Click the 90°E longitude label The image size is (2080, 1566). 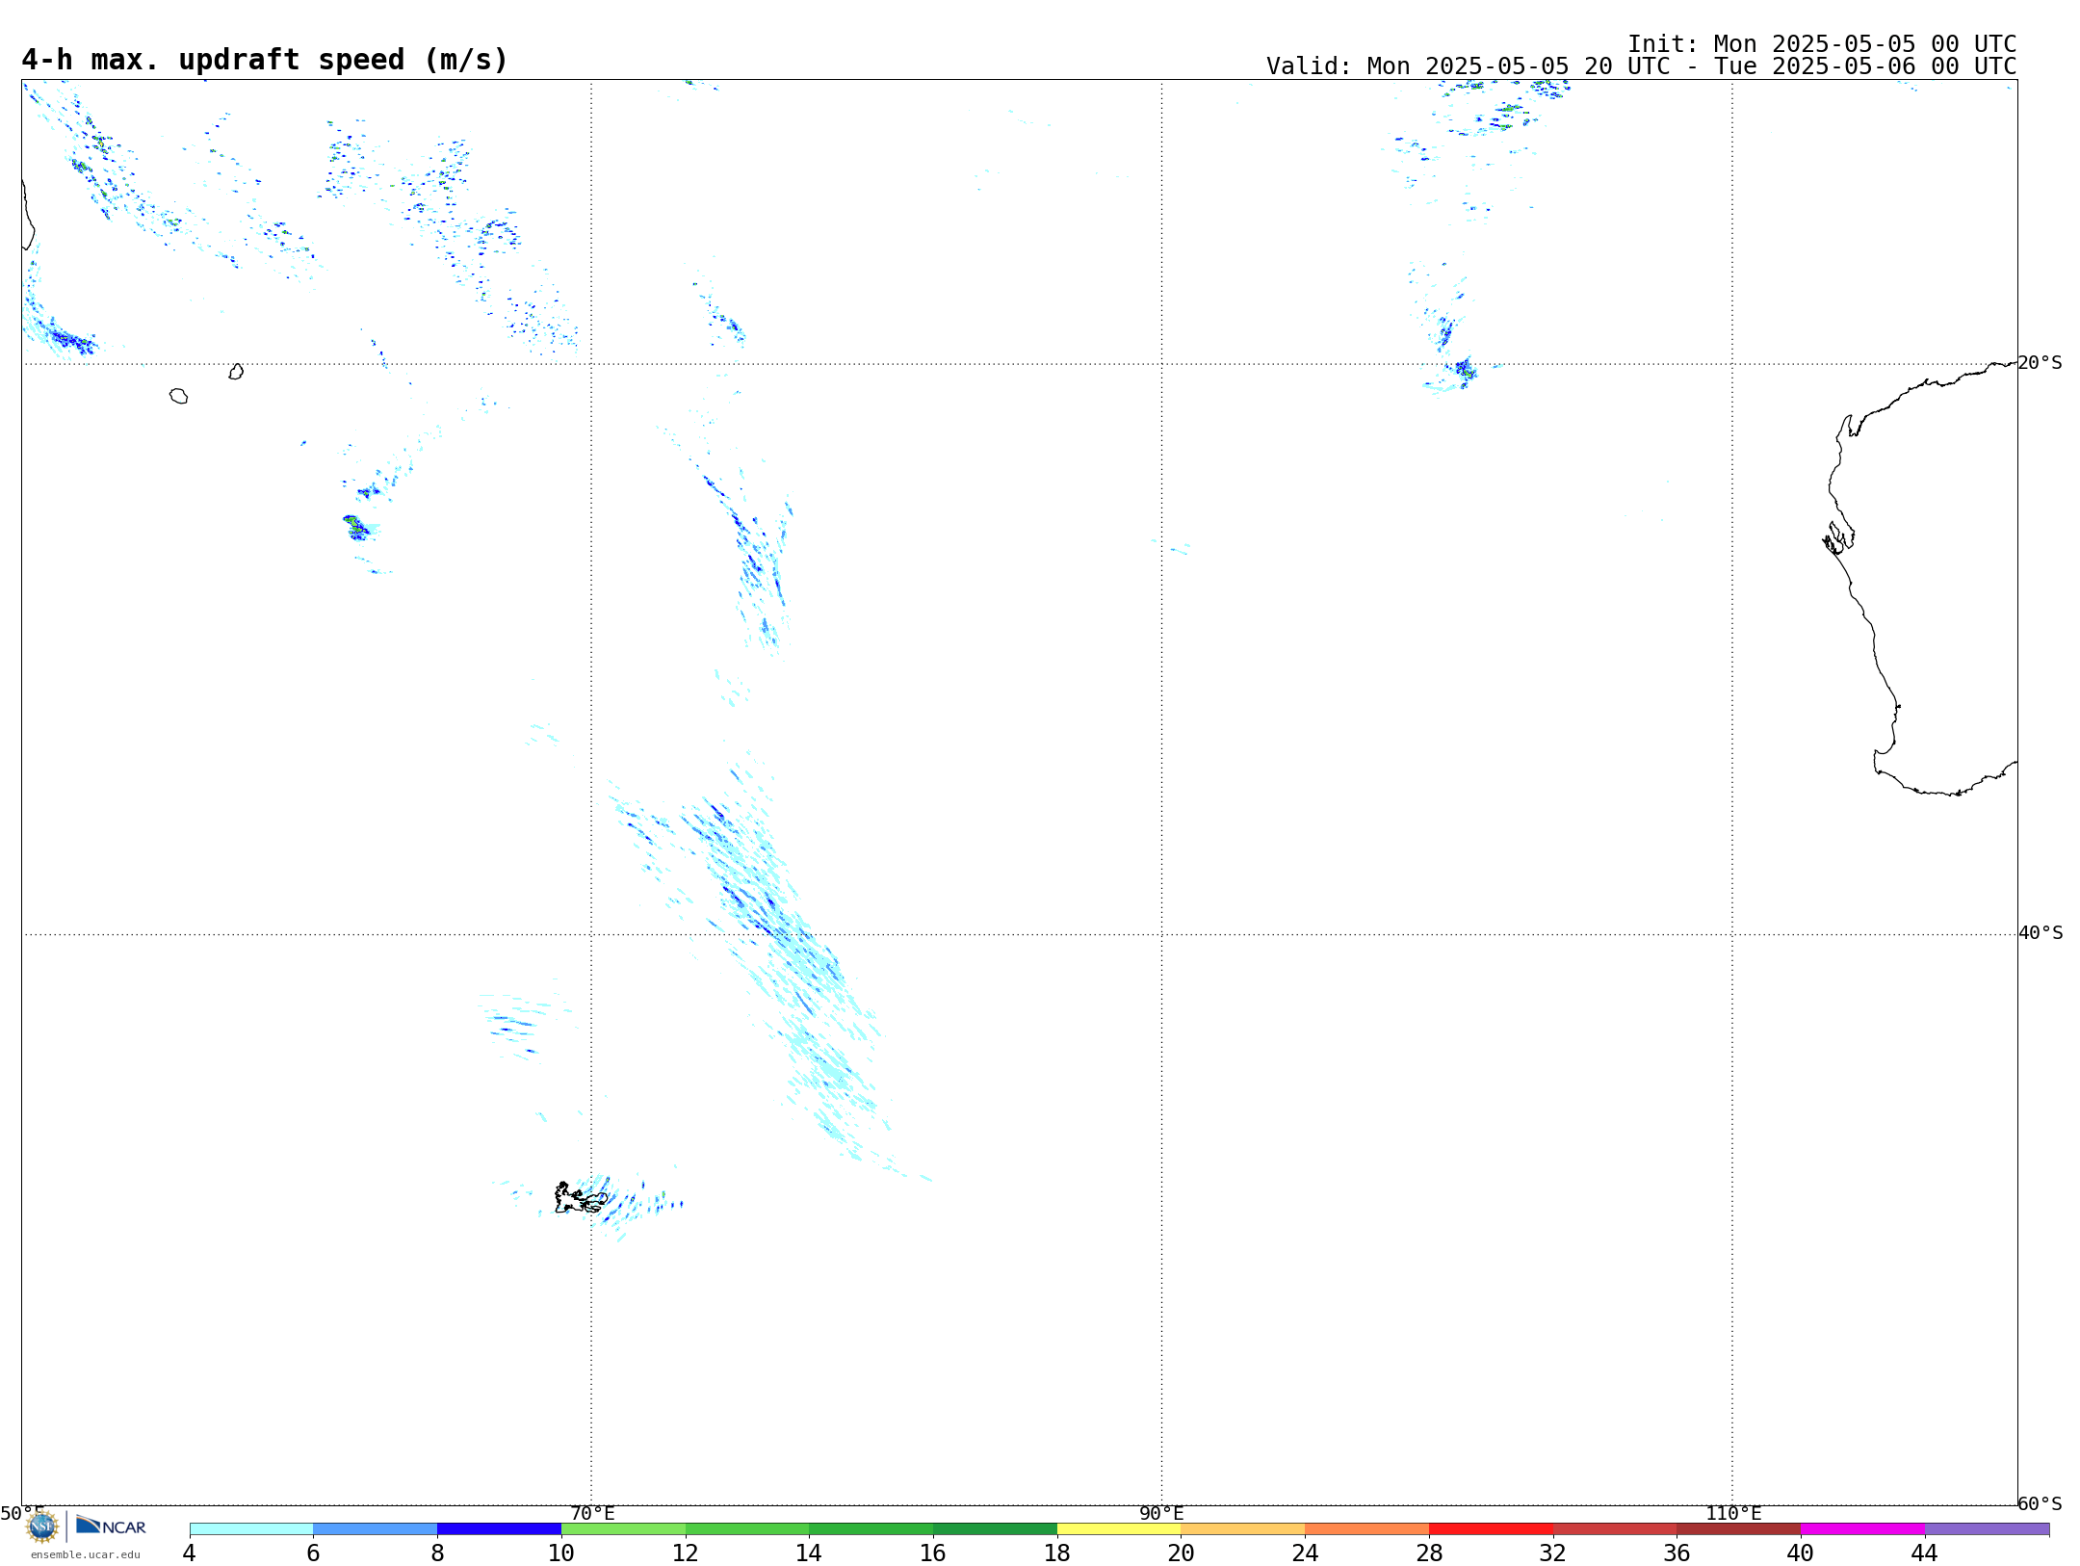(x=1161, y=1513)
